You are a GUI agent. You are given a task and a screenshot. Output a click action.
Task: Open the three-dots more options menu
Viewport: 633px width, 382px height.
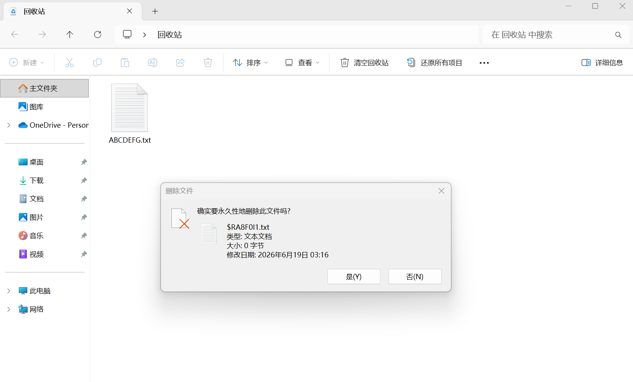[x=484, y=63]
